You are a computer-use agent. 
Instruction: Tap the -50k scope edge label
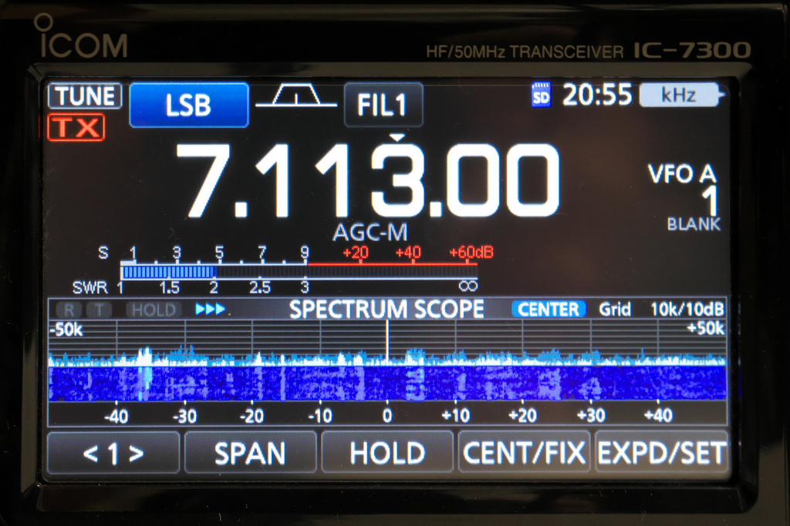(66, 330)
